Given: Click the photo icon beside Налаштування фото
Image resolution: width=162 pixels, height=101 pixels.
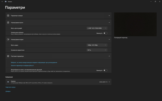Looking at the screenshot, I should 8,22.
